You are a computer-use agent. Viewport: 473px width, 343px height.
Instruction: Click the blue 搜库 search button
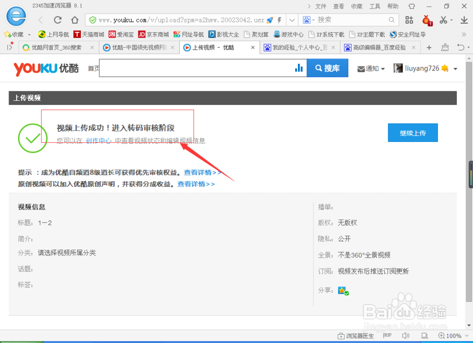click(x=327, y=68)
